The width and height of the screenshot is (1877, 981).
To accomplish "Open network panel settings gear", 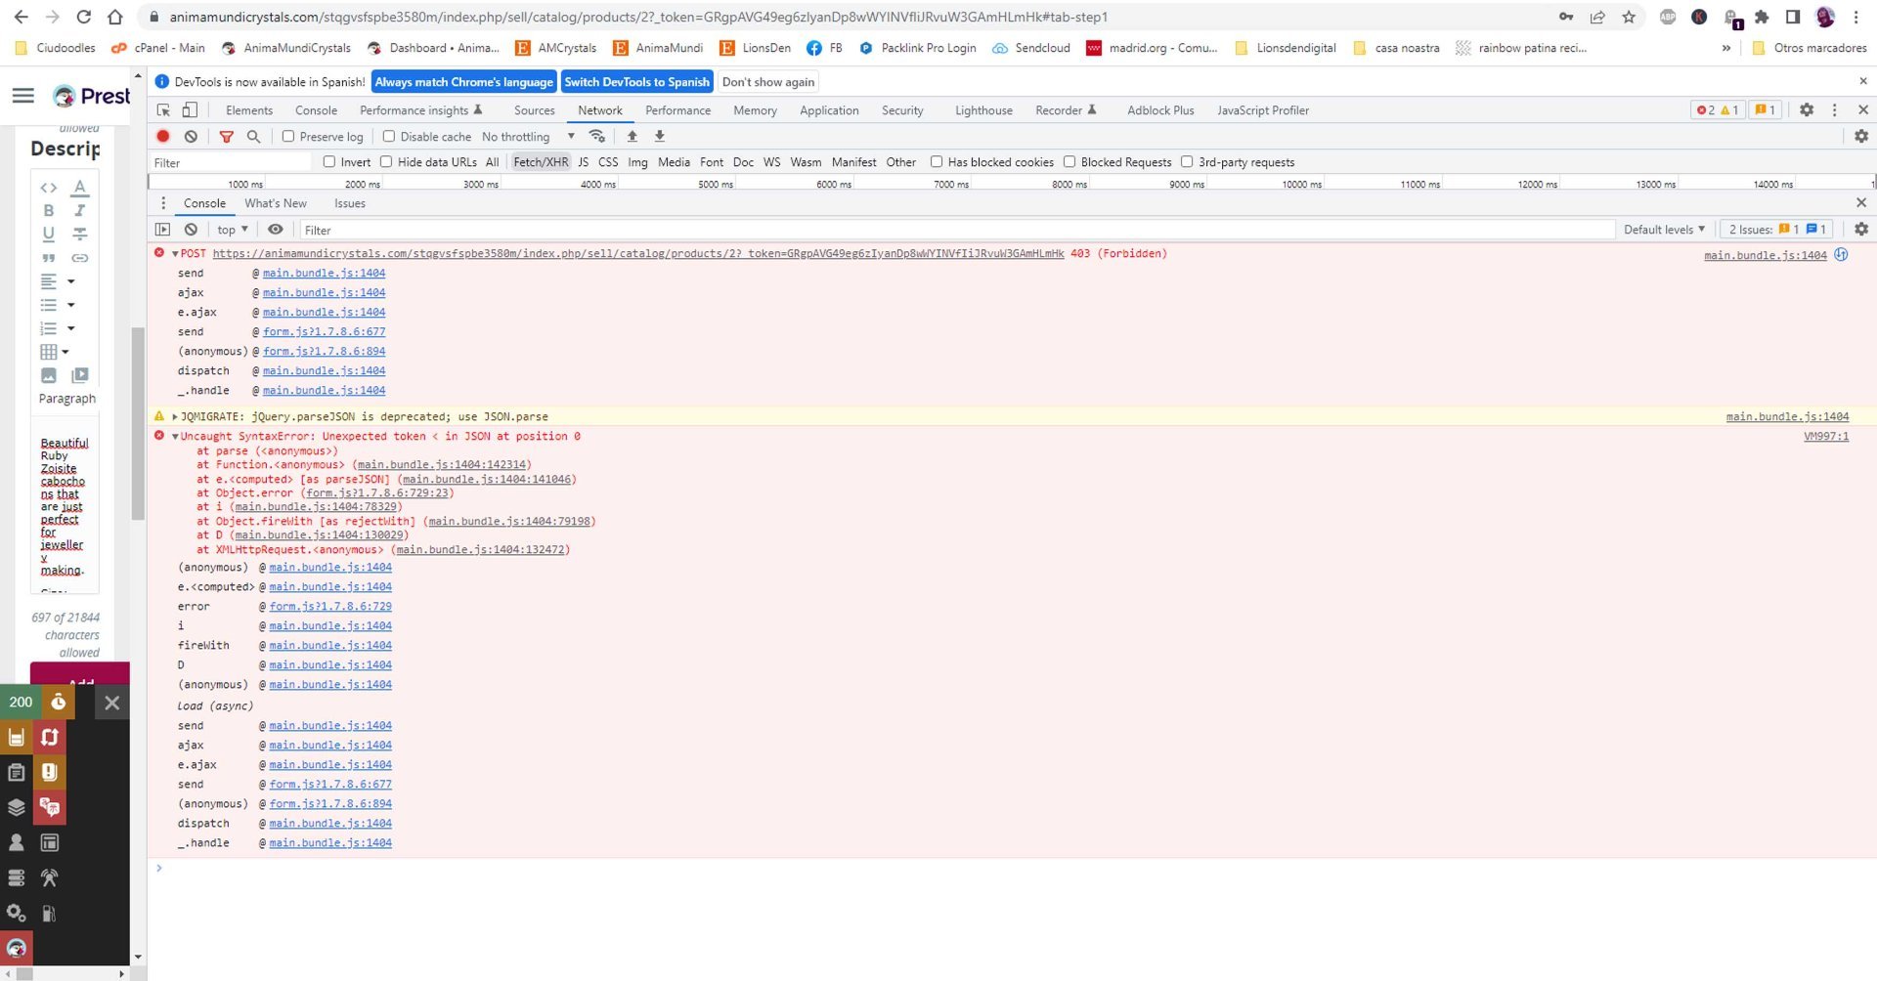I will pos(1860,137).
